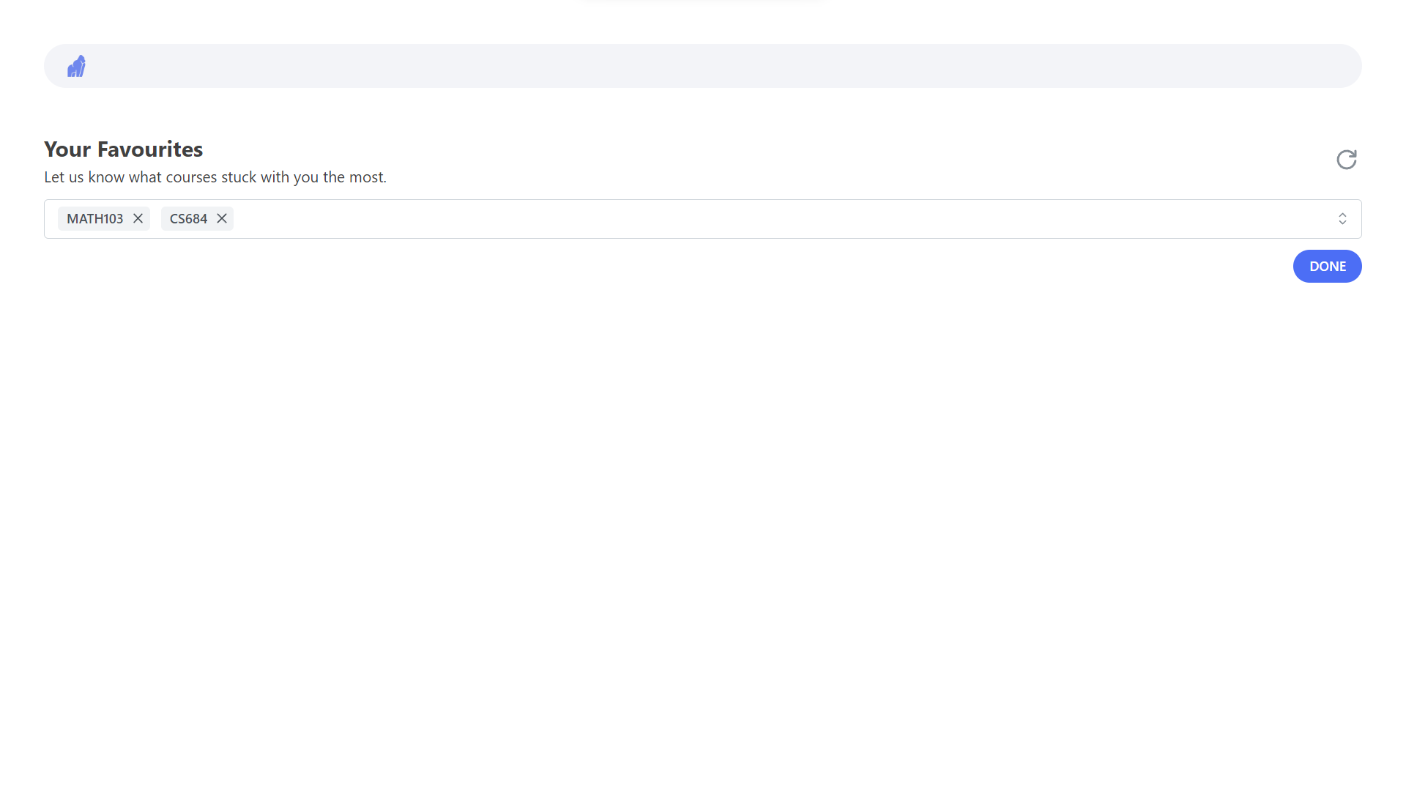This screenshot has width=1406, height=791.
Task: Submit favourites with the blue DONE button
Action: 1327,266
